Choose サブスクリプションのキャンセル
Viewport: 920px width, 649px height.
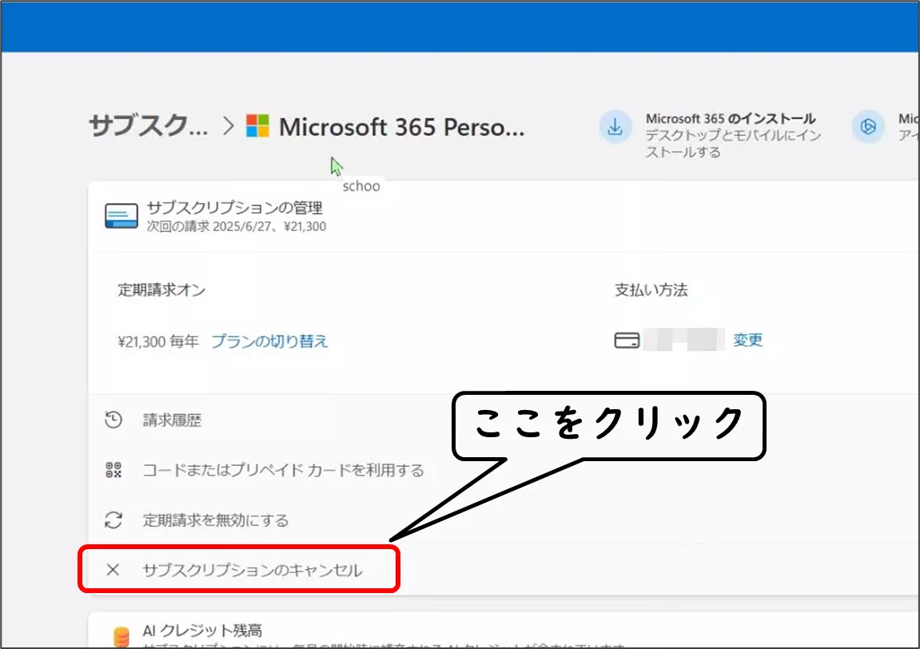tap(252, 570)
